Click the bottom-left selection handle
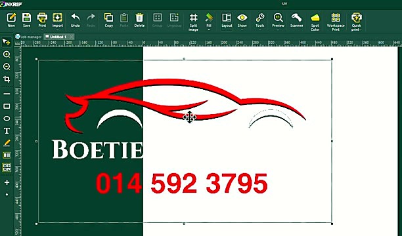Image resolution: width=402 pixels, height=236 pixels. [x=36, y=224]
